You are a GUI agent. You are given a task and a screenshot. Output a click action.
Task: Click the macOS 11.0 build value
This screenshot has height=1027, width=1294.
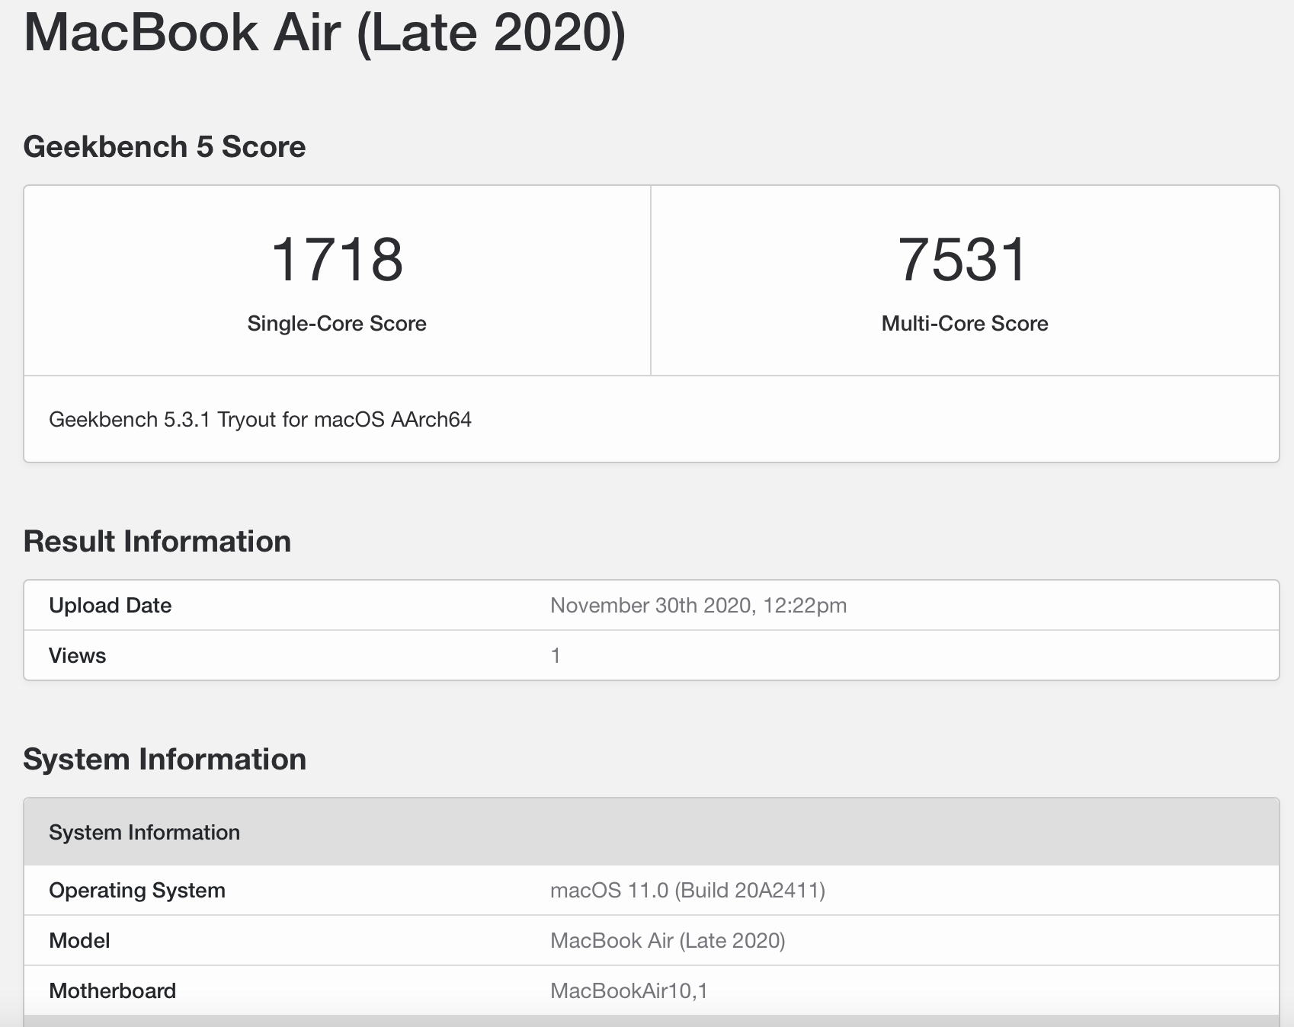[687, 890]
